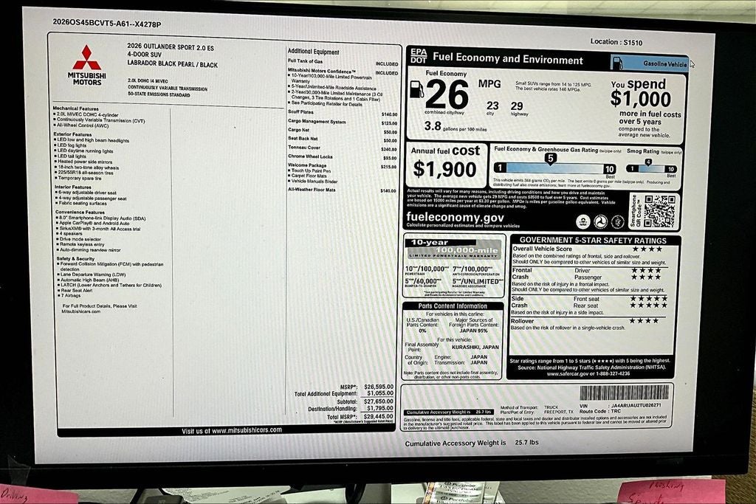Click the greenhouse gas rating marker 5
Image resolution: width=756 pixels, height=504 pixels.
(x=550, y=159)
